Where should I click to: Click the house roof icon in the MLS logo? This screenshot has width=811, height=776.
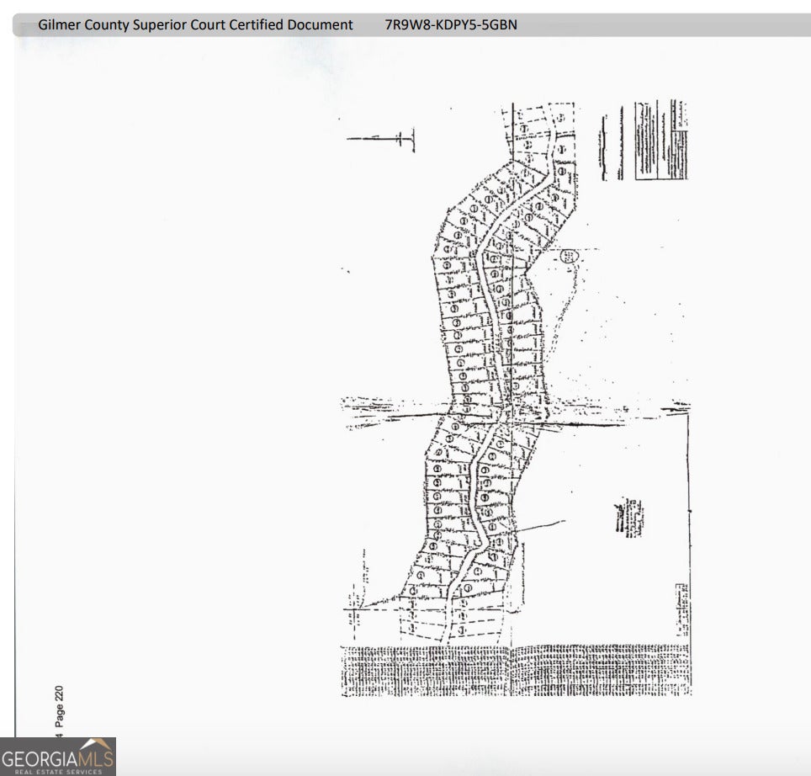tap(101, 746)
